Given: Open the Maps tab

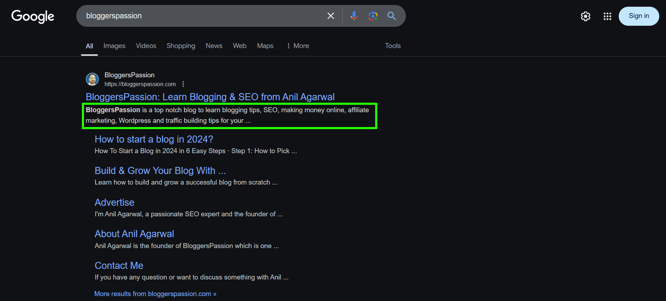Looking at the screenshot, I should (265, 46).
